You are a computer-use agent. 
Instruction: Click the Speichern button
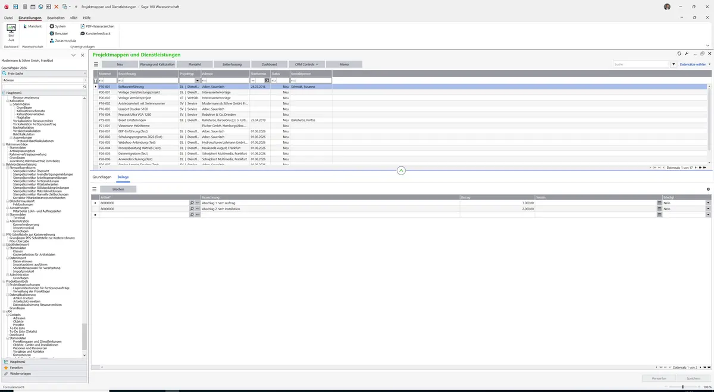pos(694,378)
